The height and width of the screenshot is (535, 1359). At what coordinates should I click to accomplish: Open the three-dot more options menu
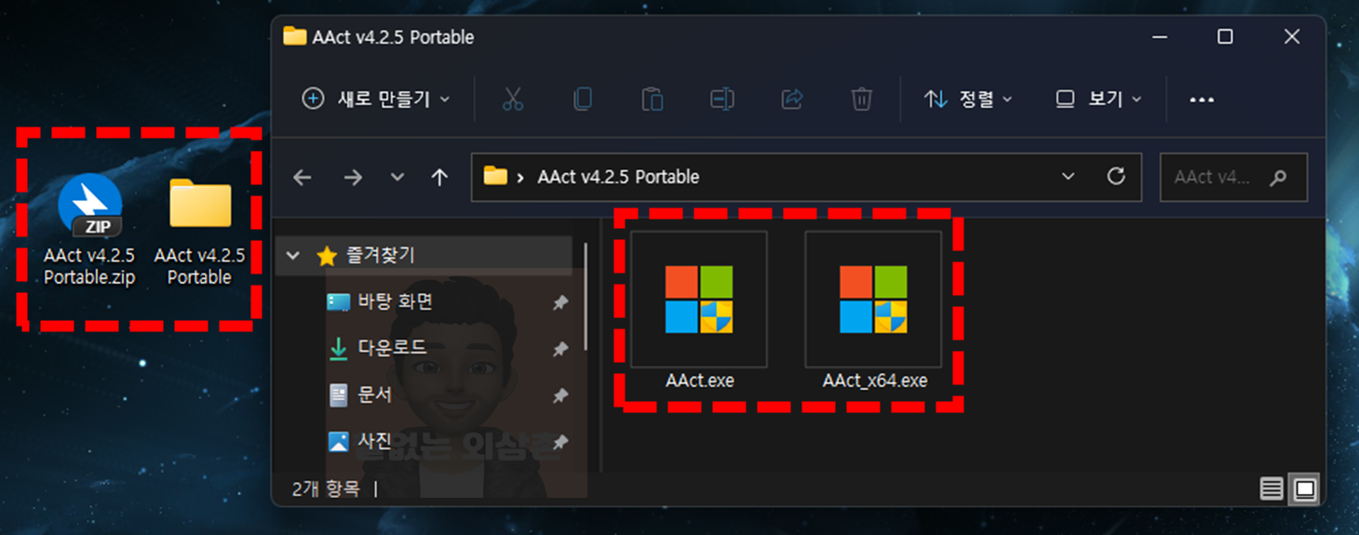coord(1202,100)
